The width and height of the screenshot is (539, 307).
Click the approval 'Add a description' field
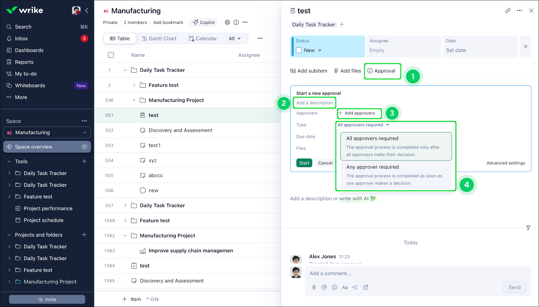pyautogui.click(x=314, y=103)
